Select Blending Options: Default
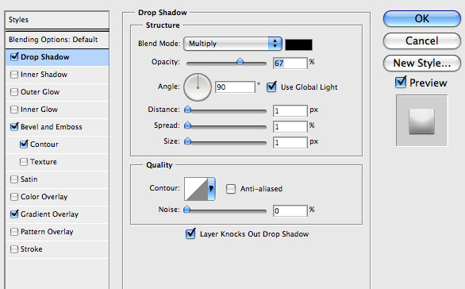 [57, 40]
